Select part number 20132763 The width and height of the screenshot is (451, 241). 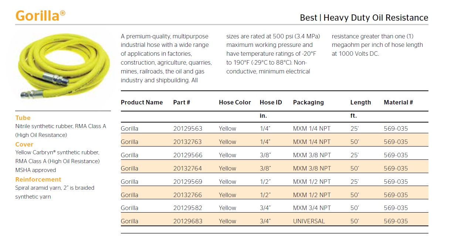tap(187, 142)
